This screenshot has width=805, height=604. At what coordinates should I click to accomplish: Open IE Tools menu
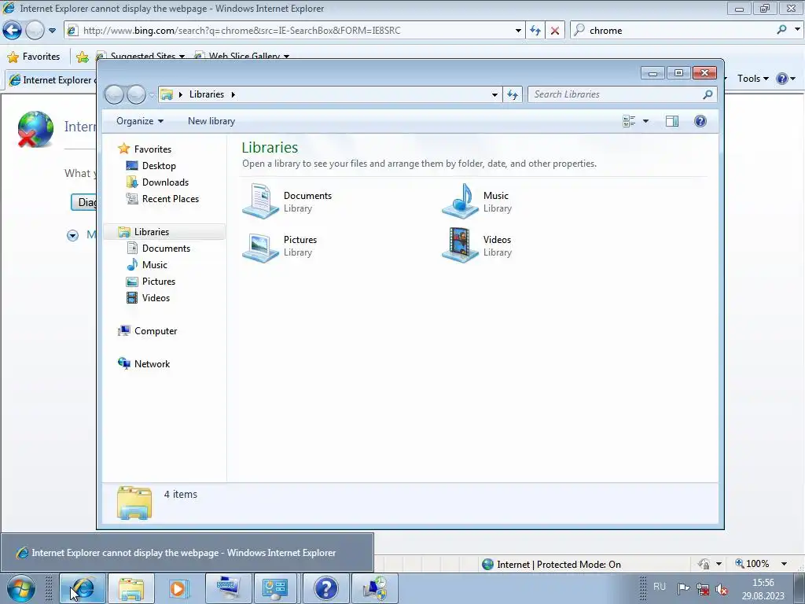pyautogui.click(x=752, y=79)
